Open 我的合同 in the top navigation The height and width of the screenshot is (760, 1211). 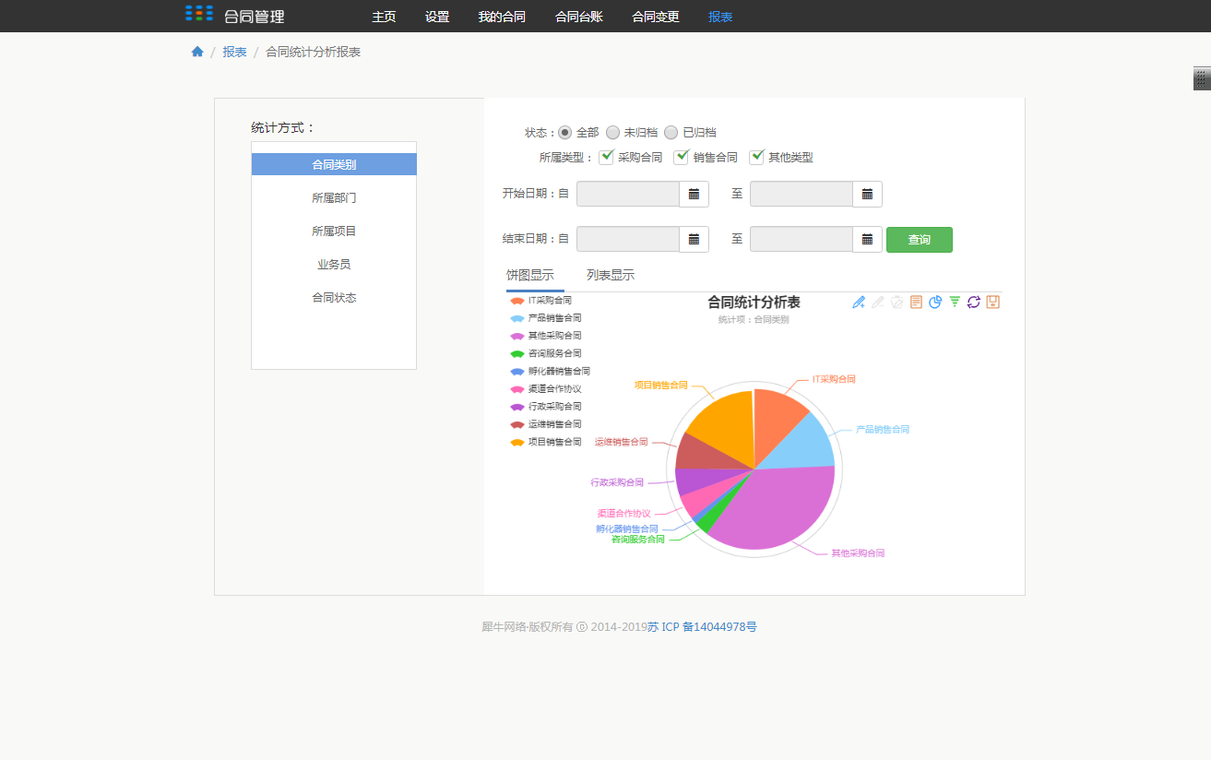[x=502, y=17]
